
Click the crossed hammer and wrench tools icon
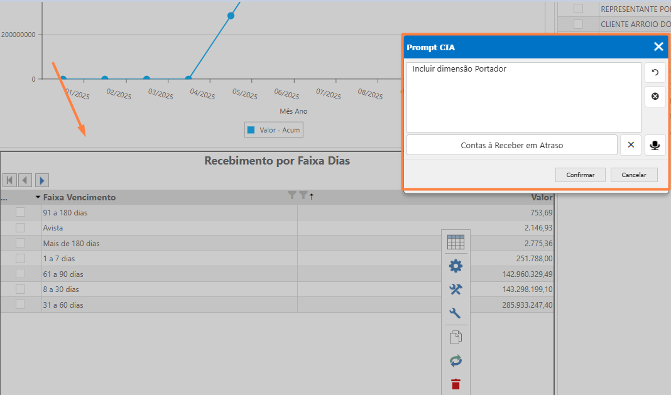tap(456, 289)
